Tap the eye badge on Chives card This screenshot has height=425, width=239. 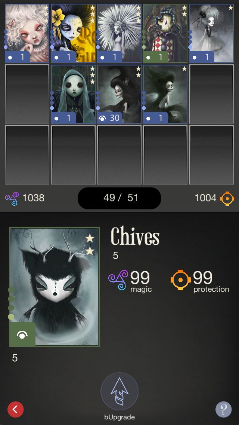(22, 334)
